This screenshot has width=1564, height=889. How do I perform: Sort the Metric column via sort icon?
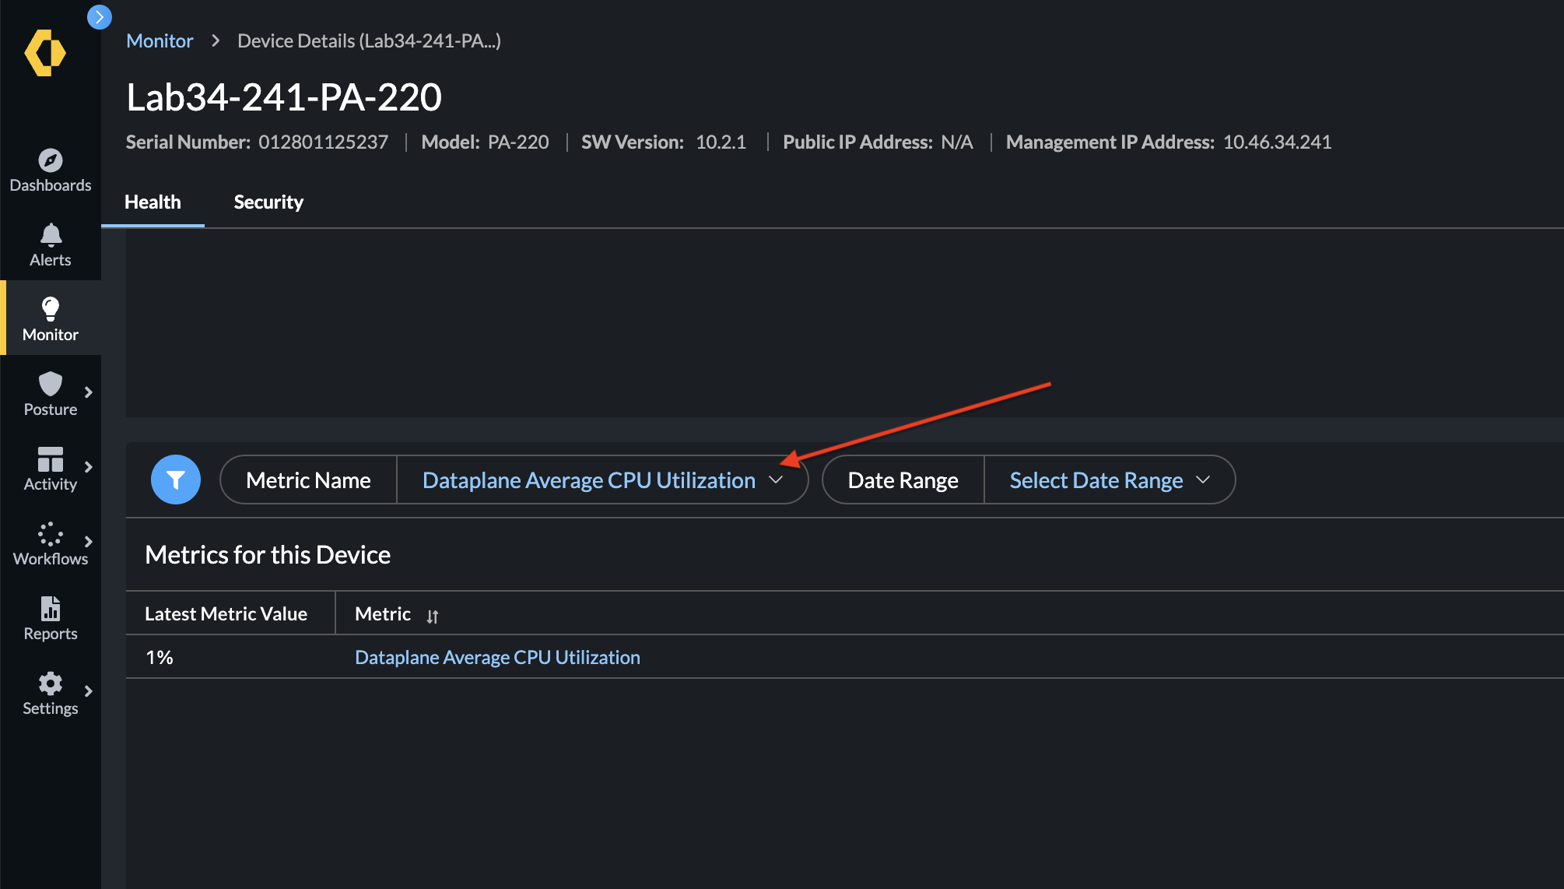[x=433, y=617]
